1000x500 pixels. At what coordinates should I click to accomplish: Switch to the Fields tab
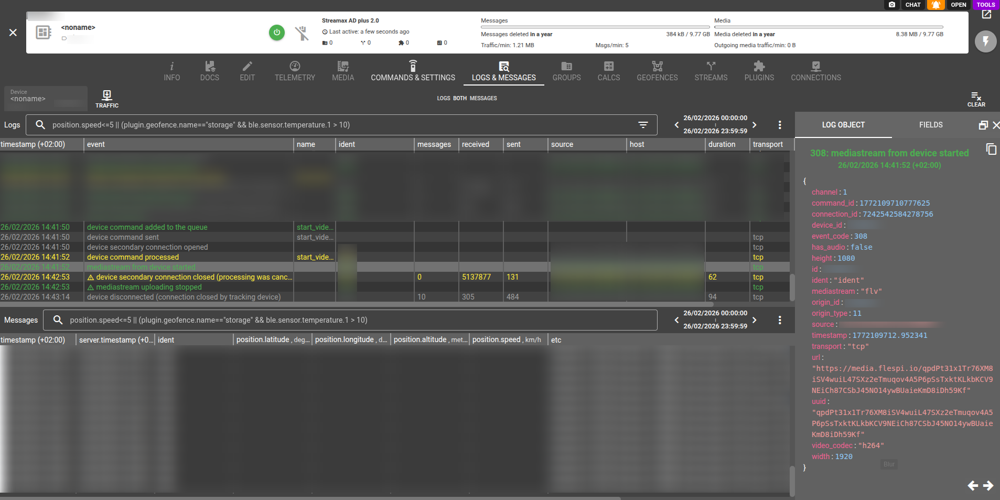930,125
